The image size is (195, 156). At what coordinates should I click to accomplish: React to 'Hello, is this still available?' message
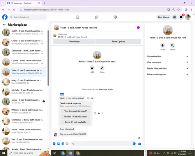(89, 98)
